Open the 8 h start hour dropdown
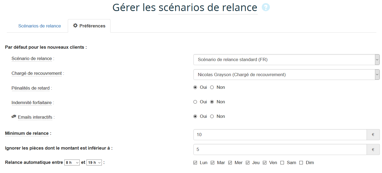 pyautogui.click(x=72, y=163)
